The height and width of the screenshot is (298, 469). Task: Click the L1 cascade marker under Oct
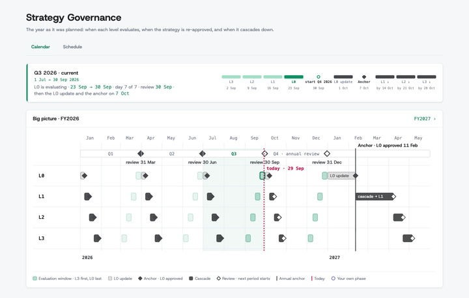click(273, 196)
